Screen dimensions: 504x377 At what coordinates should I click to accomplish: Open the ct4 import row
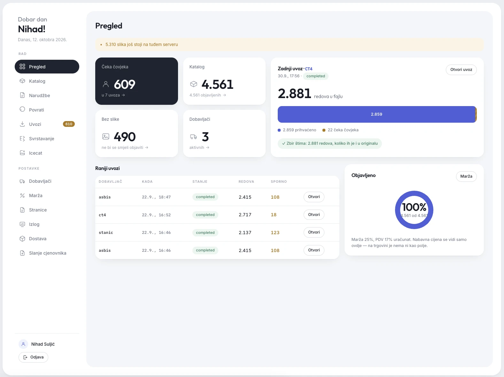[x=314, y=215]
